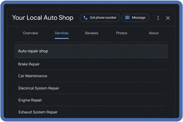
Task: Click the phone icon in Get phone number
Action: tap(85, 18)
